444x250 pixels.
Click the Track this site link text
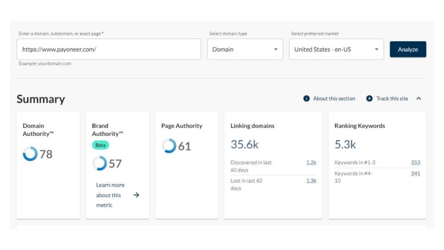(x=392, y=99)
